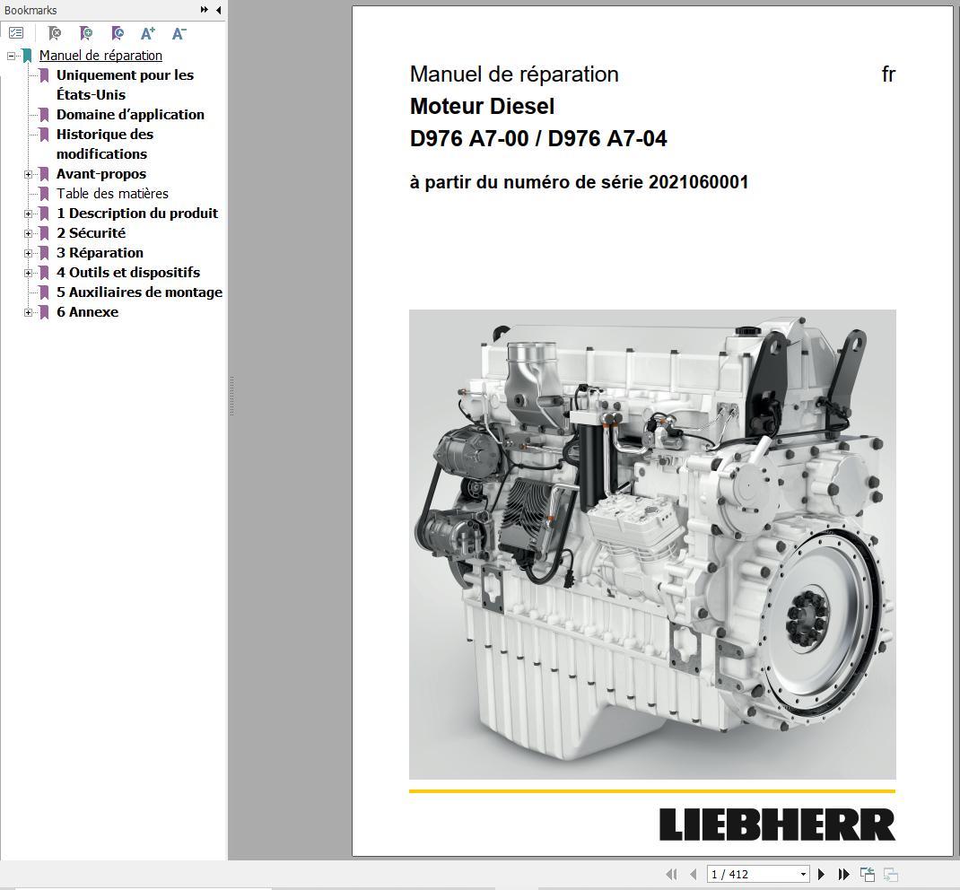
Task: Click the diesel engine image on the page
Action: tap(652, 545)
